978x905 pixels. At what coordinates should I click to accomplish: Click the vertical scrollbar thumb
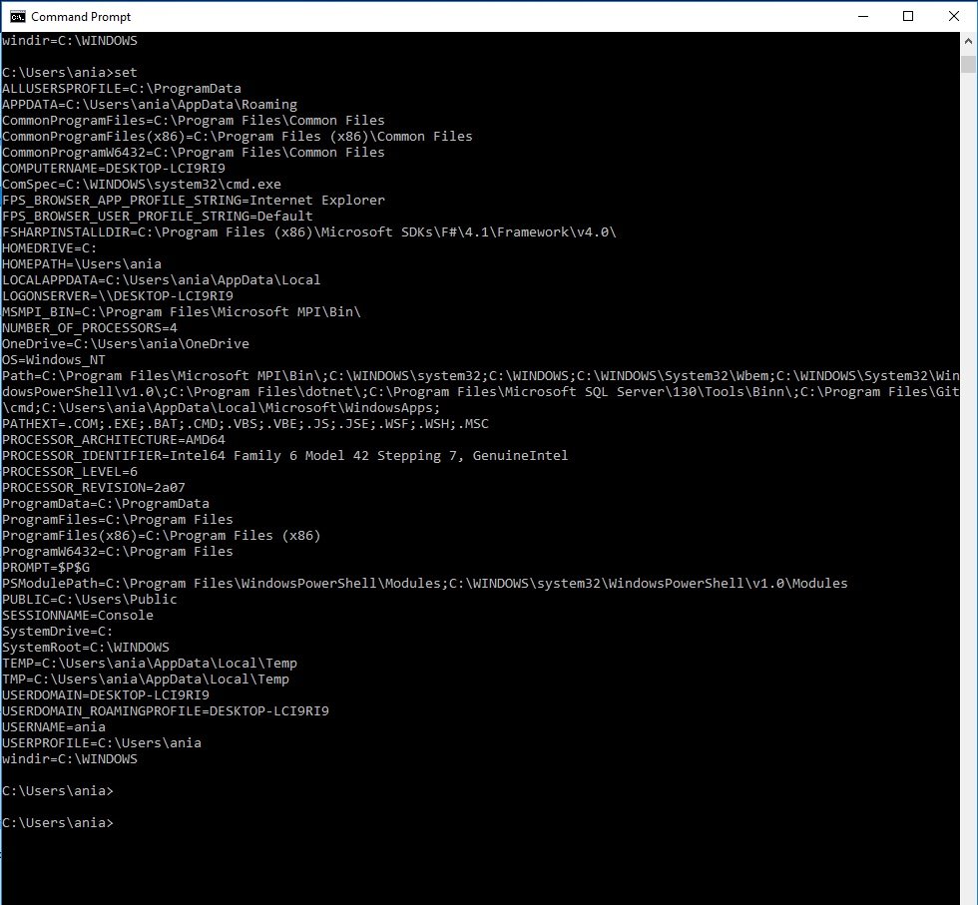pyautogui.click(x=968, y=64)
